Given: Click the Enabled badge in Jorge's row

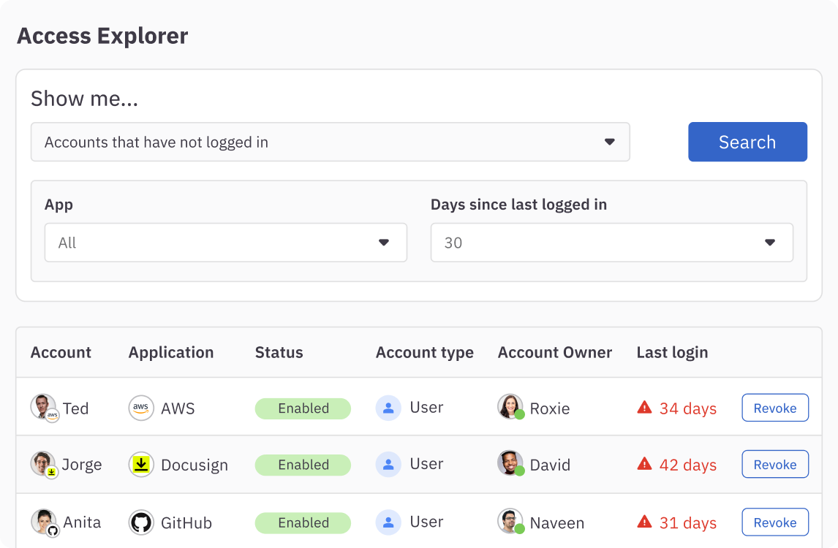Looking at the screenshot, I should [303, 465].
